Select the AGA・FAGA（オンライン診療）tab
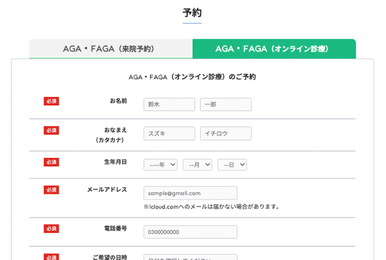Screen dimensions: 386x260 pyautogui.click(x=274, y=49)
